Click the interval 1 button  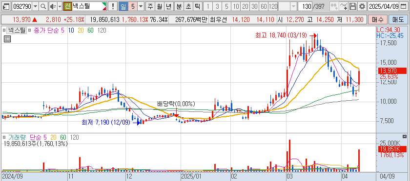[x=207, y=6]
